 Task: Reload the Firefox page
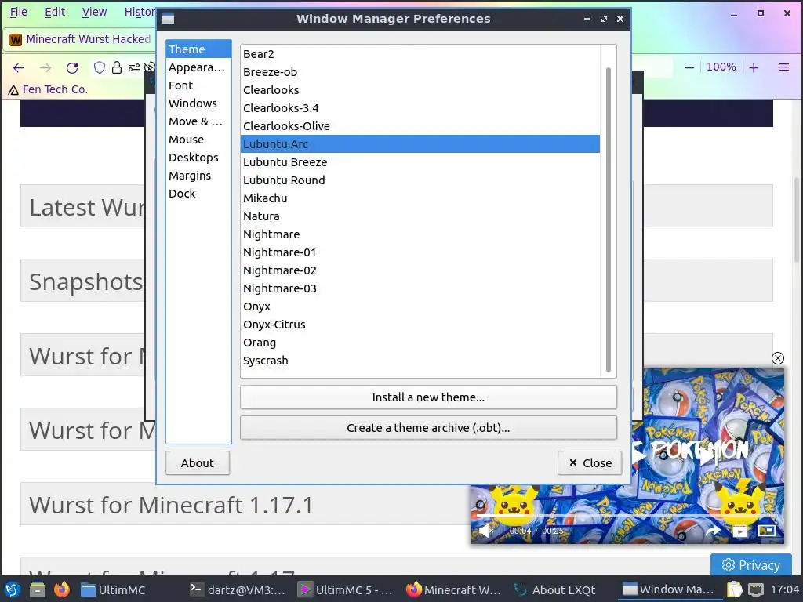point(72,67)
